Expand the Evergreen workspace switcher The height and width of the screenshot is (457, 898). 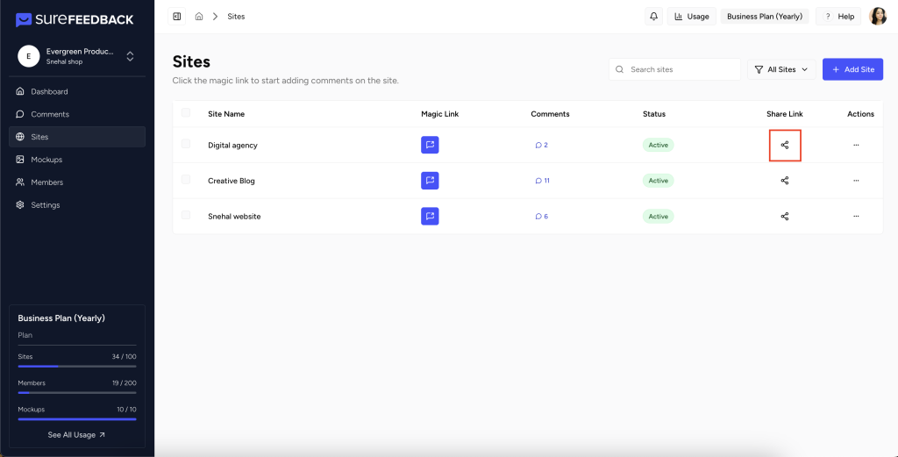(130, 56)
